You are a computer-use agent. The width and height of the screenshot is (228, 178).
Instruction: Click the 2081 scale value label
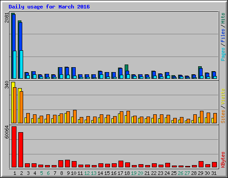[x=7, y=18]
